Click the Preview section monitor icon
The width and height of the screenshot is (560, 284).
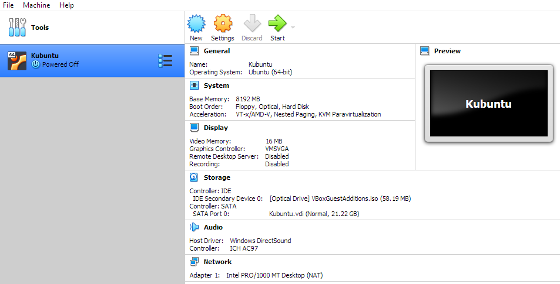(x=425, y=51)
